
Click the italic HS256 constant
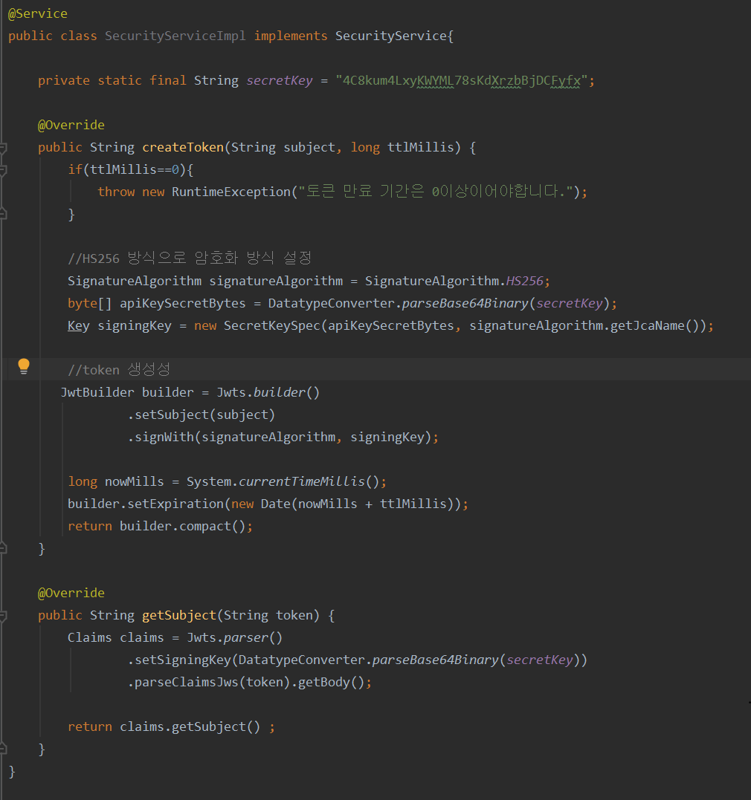pyautogui.click(x=525, y=281)
